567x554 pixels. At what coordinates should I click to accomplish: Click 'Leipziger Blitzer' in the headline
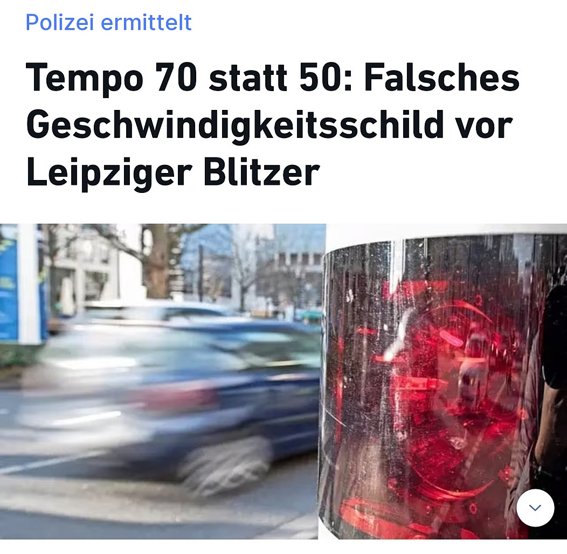pyautogui.click(x=173, y=172)
